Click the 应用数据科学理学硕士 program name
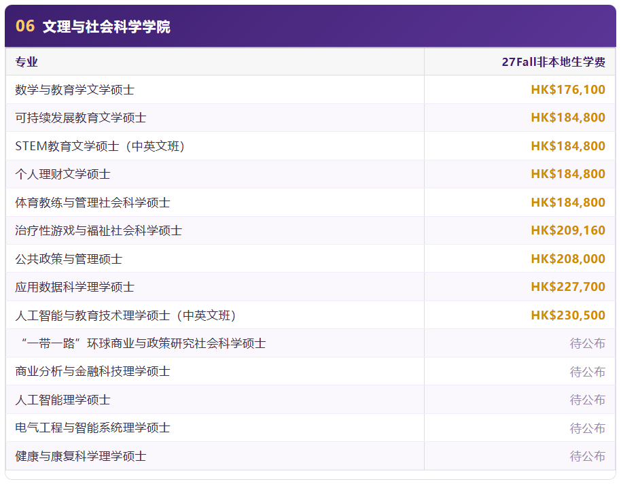 pos(75,286)
